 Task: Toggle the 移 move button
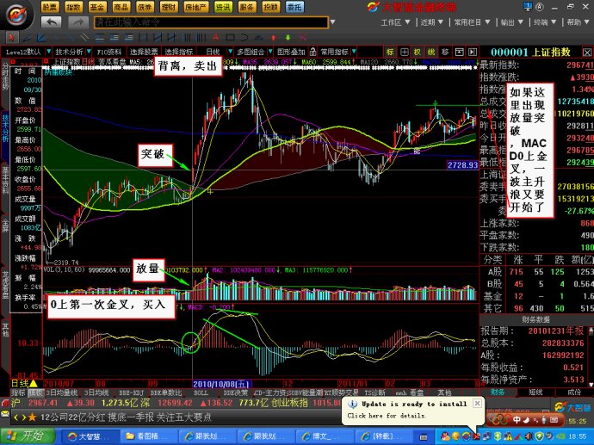click(x=445, y=52)
